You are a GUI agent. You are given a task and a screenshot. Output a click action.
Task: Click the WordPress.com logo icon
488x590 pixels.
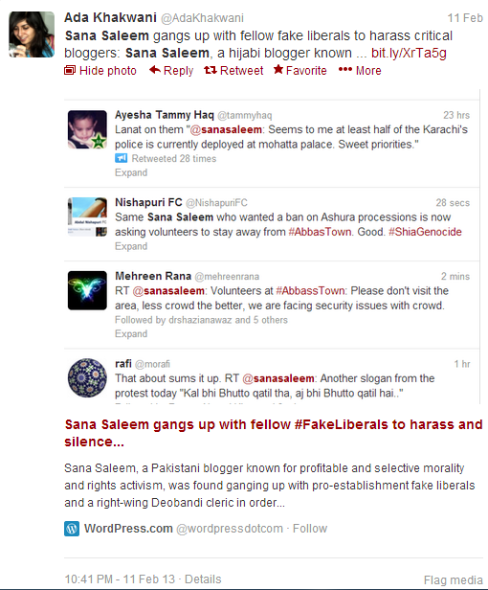(x=72, y=529)
